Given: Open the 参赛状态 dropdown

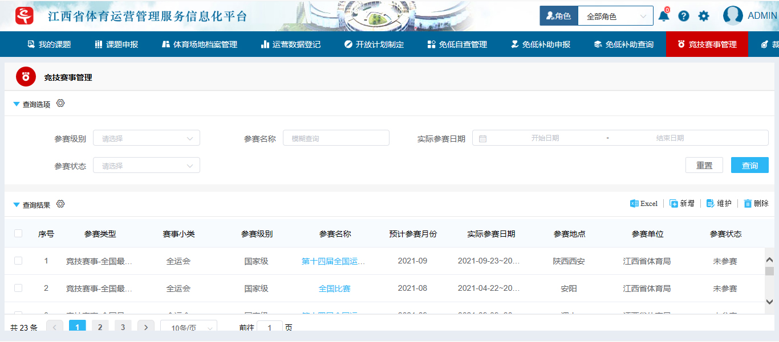Looking at the screenshot, I should tap(147, 166).
